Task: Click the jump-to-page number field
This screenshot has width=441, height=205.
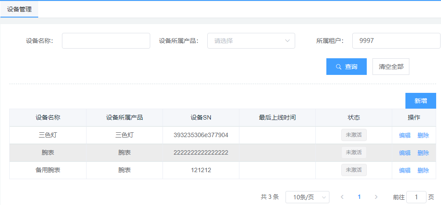Action: (x=416, y=197)
